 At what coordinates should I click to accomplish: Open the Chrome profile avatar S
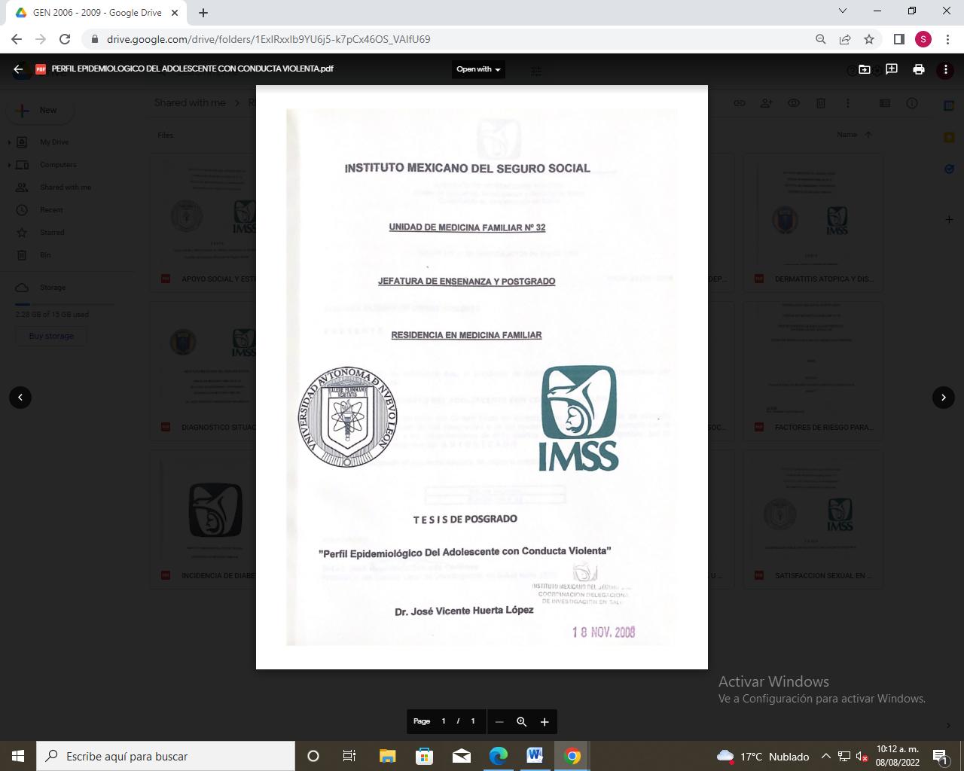pos(923,39)
